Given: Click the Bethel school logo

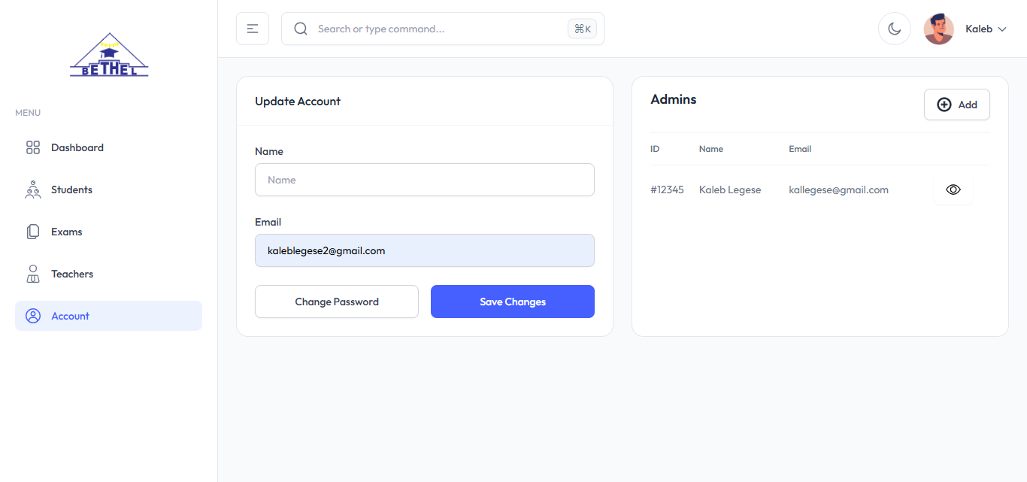Looking at the screenshot, I should 109,56.
